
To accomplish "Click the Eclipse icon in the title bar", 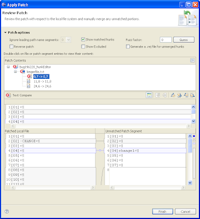I will click(x=4, y=4).
